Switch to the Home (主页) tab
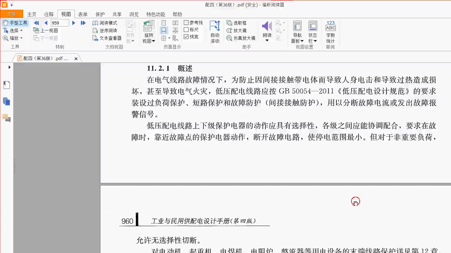 tap(32, 14)
